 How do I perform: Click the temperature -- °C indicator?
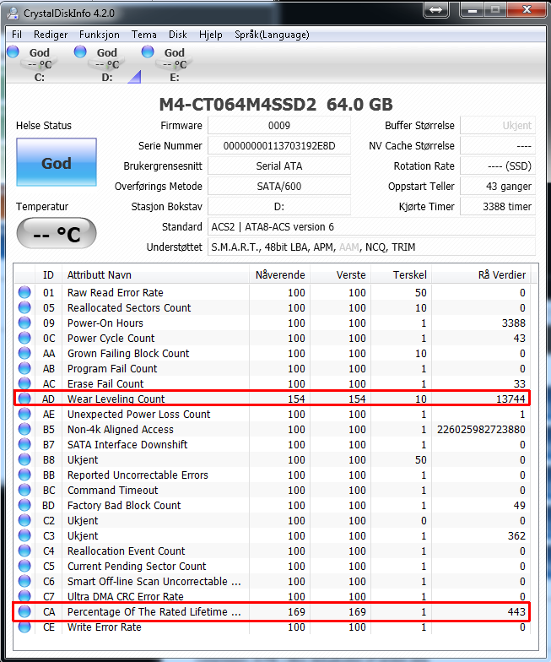57,233
